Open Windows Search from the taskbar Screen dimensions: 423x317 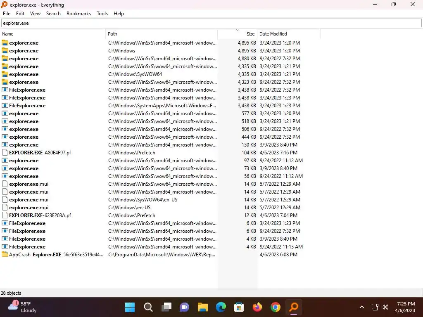point(148,307)
